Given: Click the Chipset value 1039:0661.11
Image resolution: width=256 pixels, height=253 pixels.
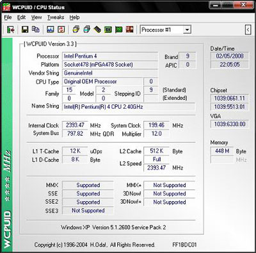Looking at the screenshot, I should click(x=230, y=99).
